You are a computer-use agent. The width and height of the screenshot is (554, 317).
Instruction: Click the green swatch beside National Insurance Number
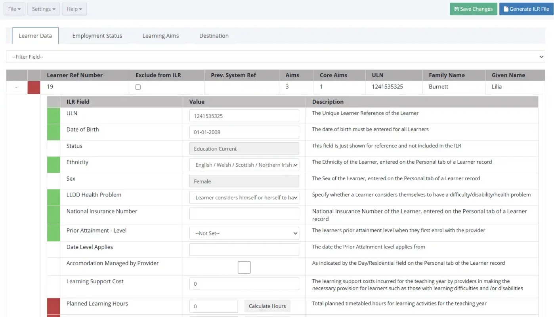[53, 215]
